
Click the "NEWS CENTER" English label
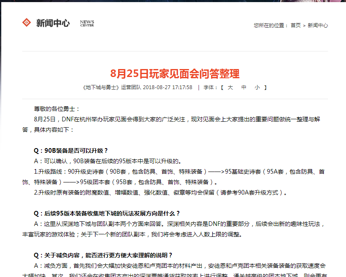point(87,23)
